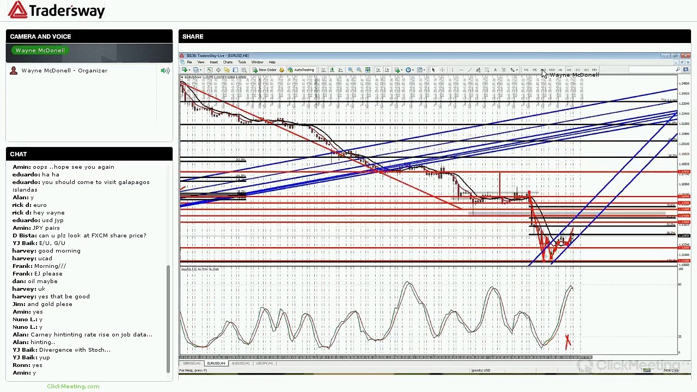Switch to the M5 timeframe
Image resolution: width=697 pixels, height=392 pixels.
[535, 70]
